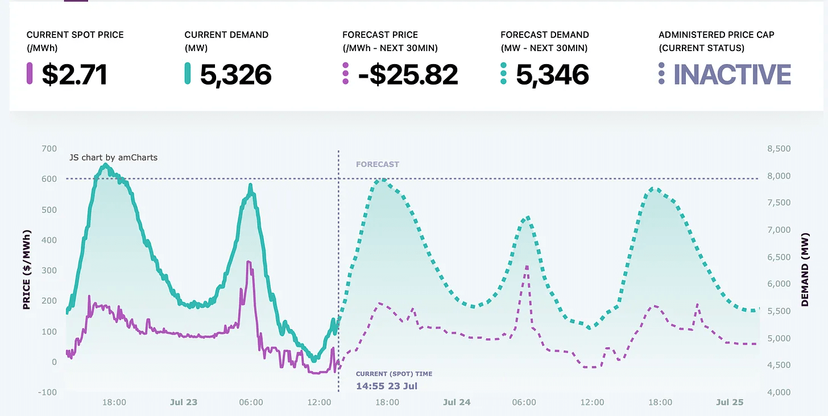Open the JS chart by amCharts link

click(x=113, y=157)
